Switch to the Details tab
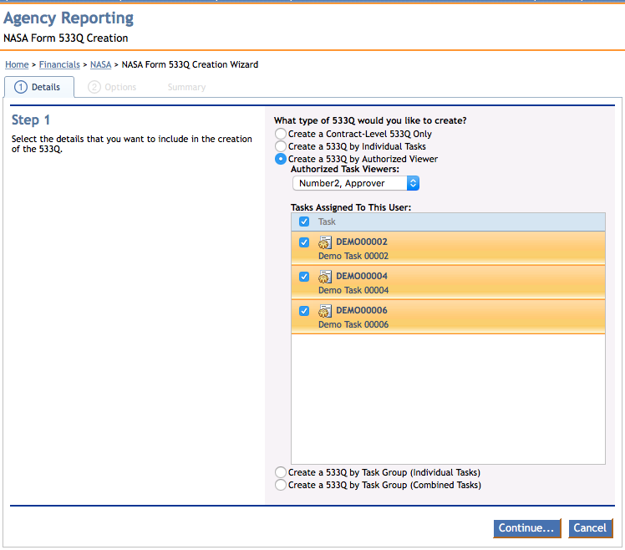 click(38, 87)
